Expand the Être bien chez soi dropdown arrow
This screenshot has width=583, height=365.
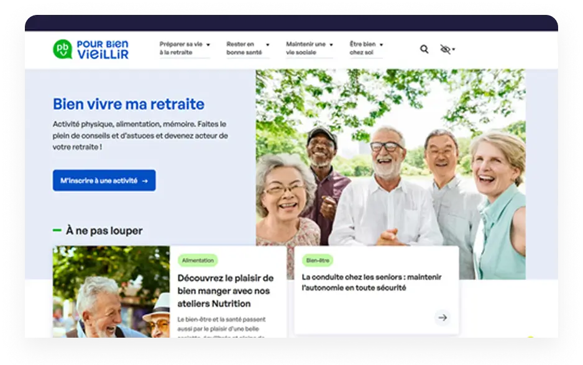tap(381, 45)
